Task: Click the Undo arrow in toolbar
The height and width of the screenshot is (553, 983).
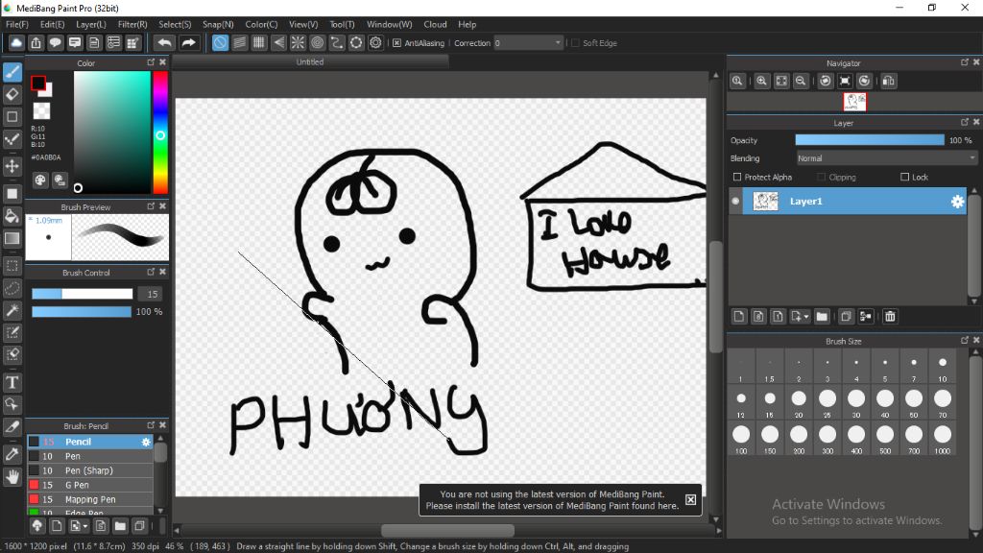Action: click(164, 42)
